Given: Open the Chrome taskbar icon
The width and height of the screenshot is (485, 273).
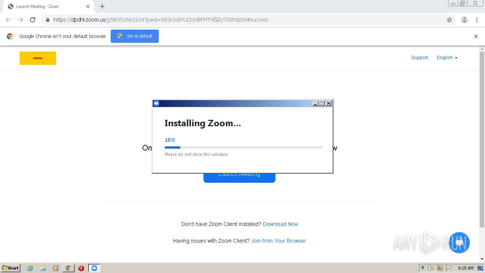Looking at the screenshot, I should pyautogui.click(x=68, y=268).
